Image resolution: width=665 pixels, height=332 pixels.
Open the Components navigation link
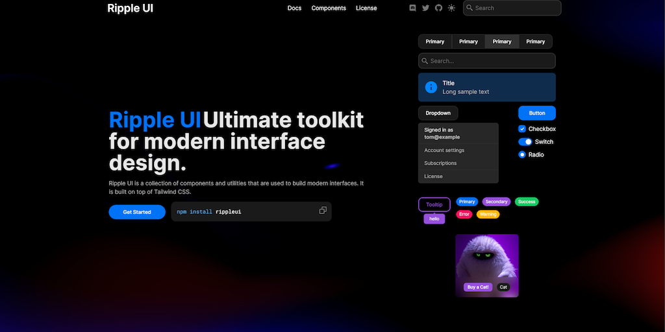point(329,8)
